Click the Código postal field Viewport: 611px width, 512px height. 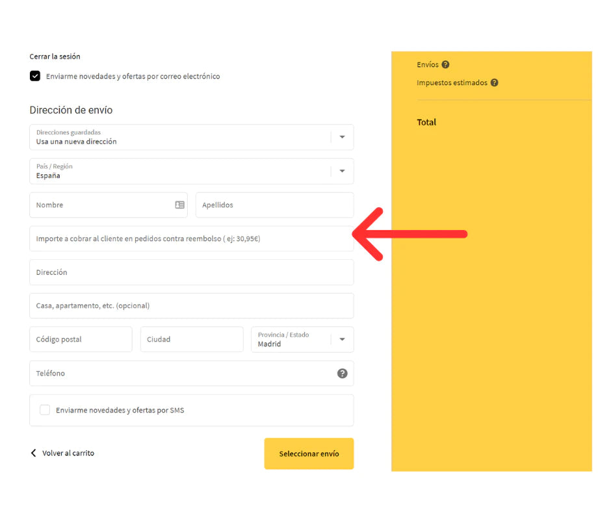pyautogui.click(x=81, y=339)
